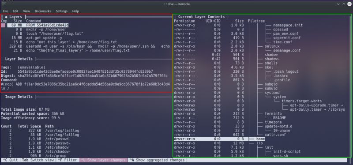Click the systemd folder
353x165 pixels.
click(x=272, y=93)
